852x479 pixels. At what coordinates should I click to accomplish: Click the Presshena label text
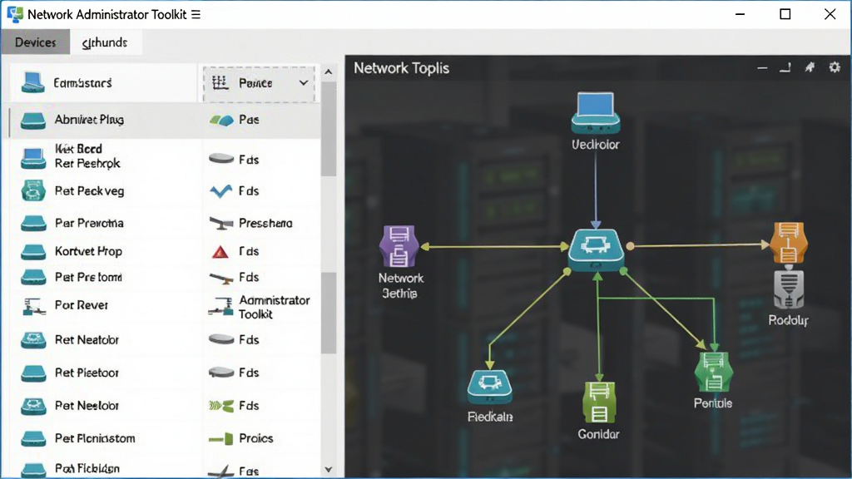point(265,223)
